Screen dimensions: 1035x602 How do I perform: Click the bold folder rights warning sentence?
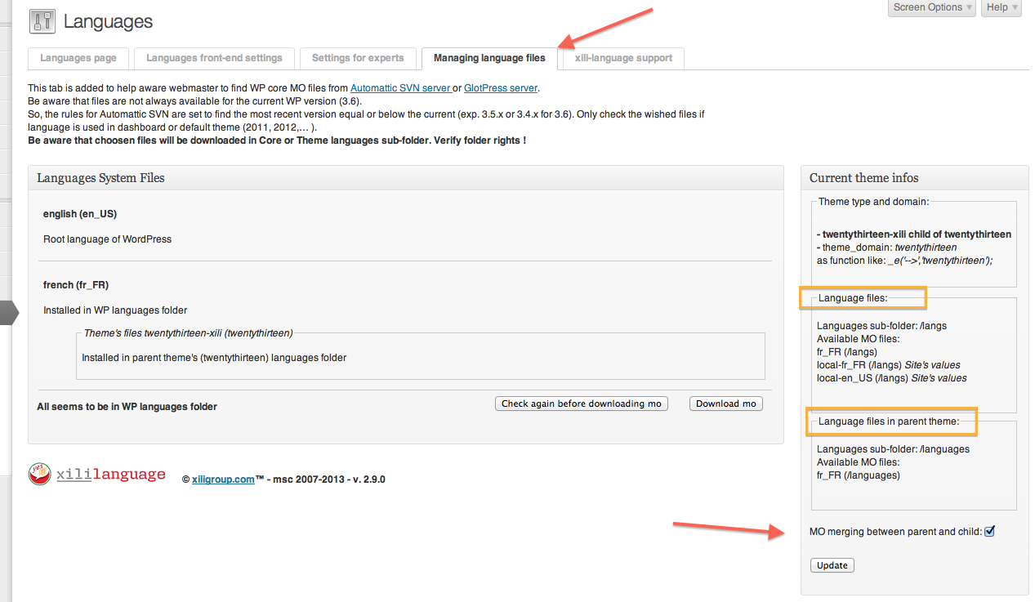click(277, 140)
